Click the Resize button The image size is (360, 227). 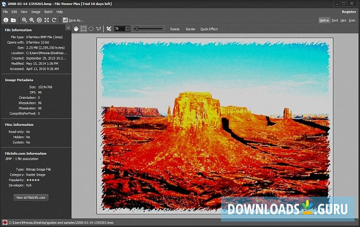point(174,29)
